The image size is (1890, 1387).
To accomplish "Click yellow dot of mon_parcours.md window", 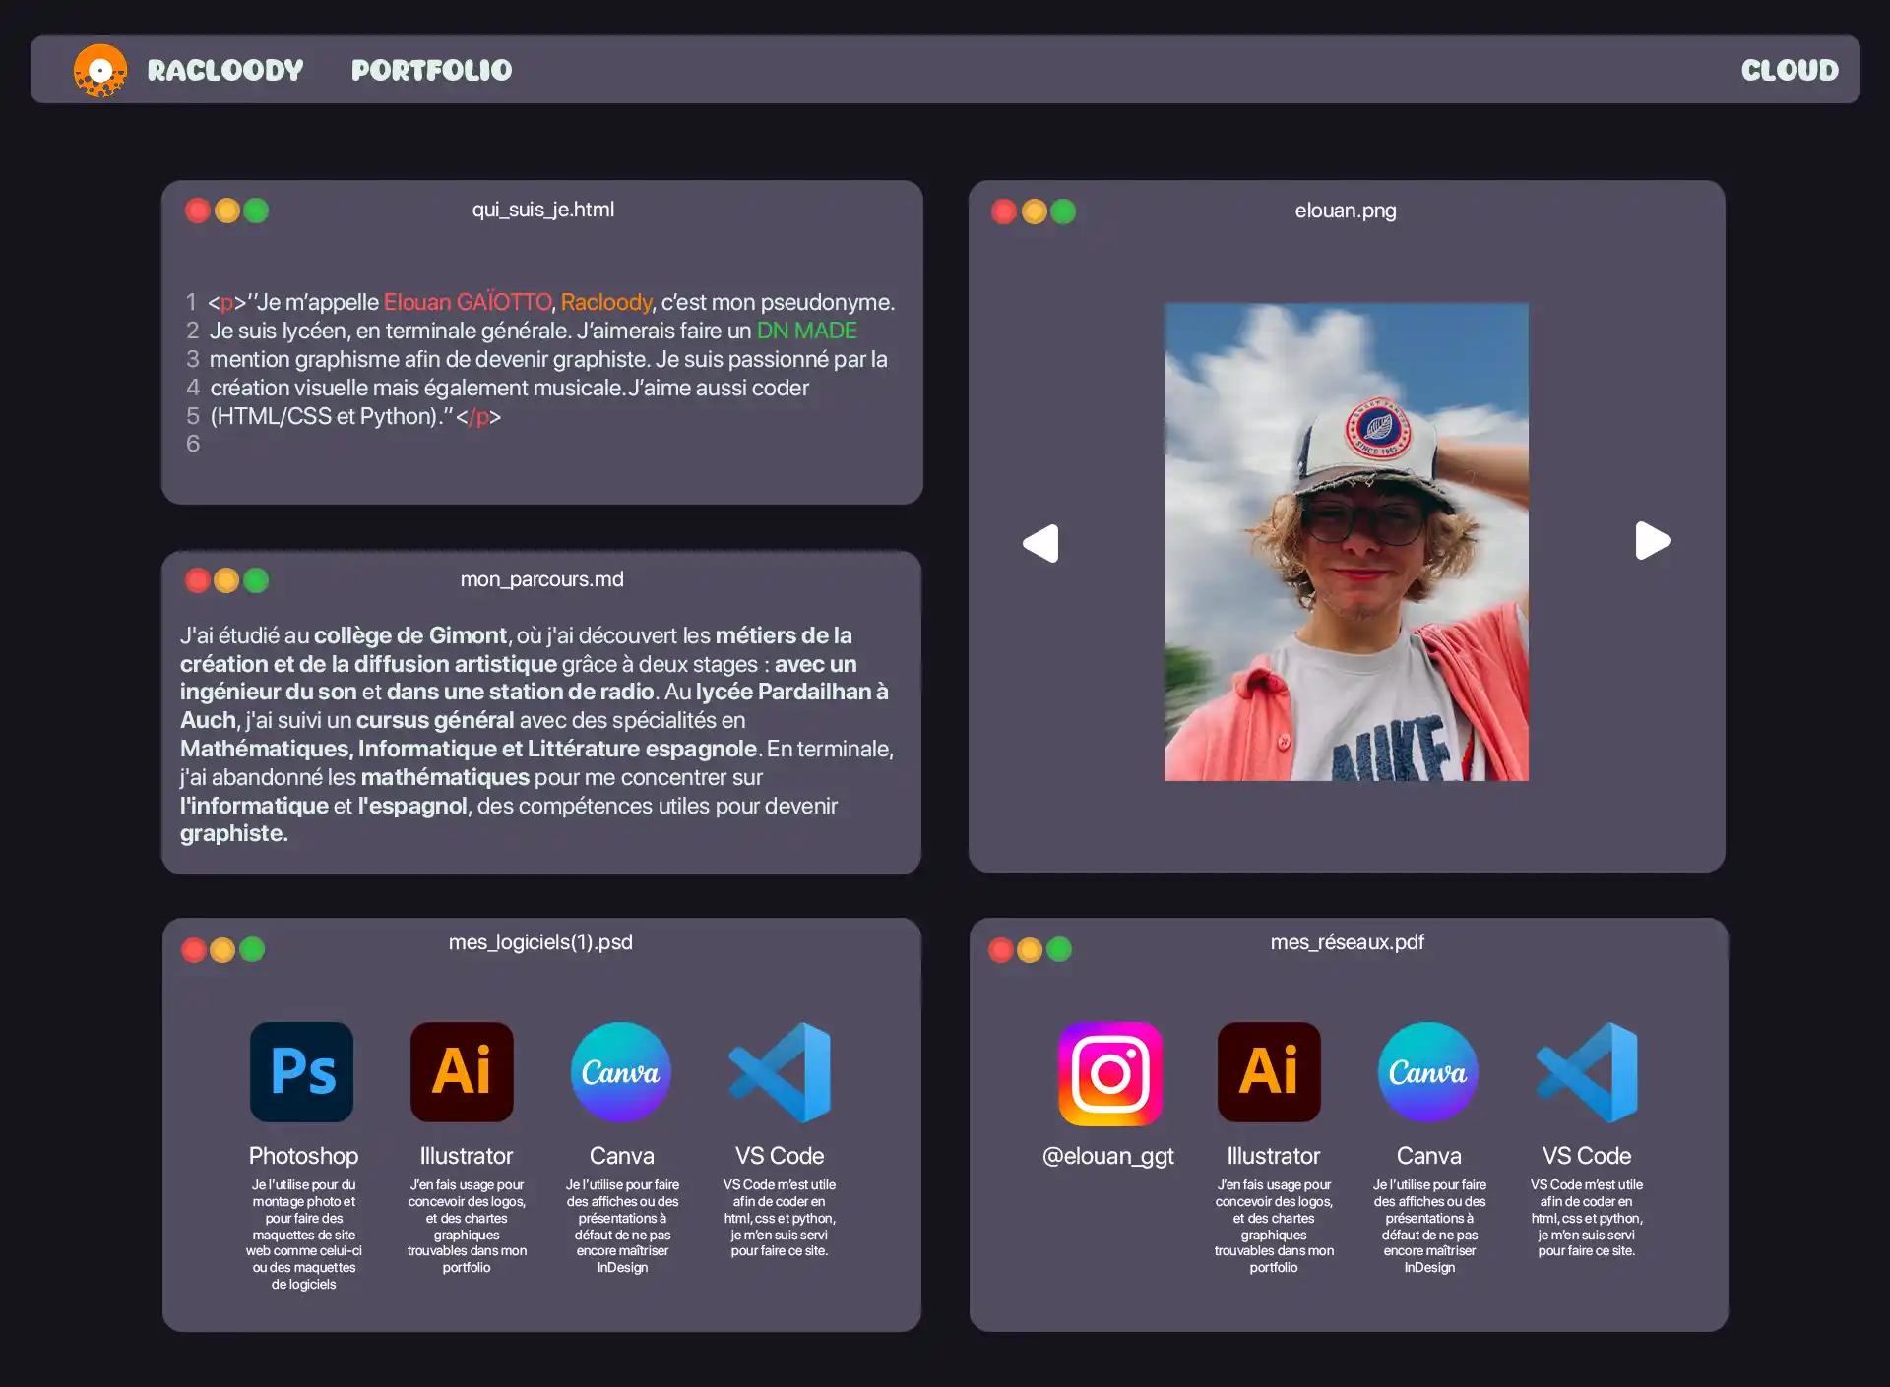I will (x=226, y=580).
